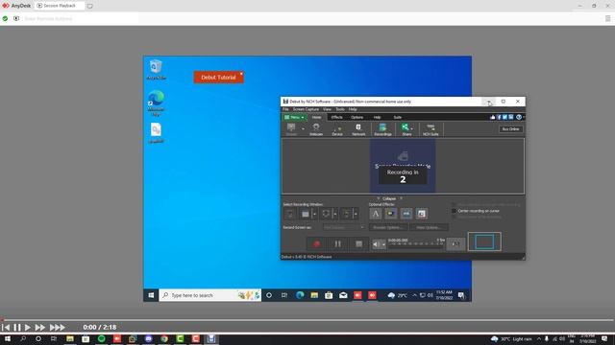
Task: Click remote taskbar search box
Action: (x=209, y=295)
